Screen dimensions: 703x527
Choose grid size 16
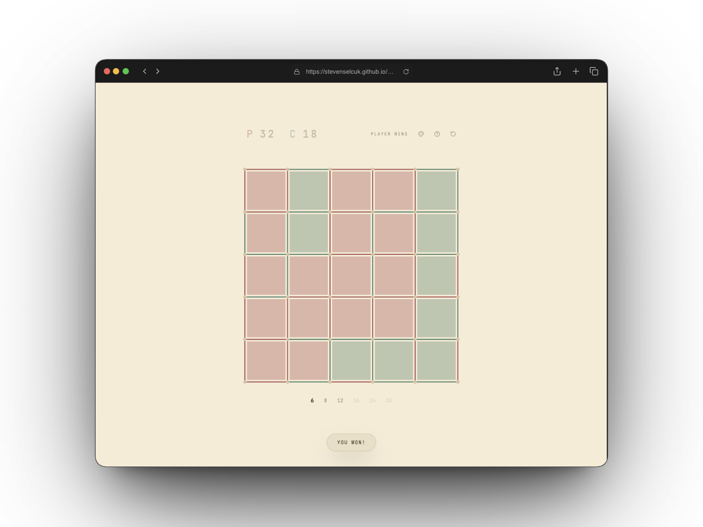[356, 401]
